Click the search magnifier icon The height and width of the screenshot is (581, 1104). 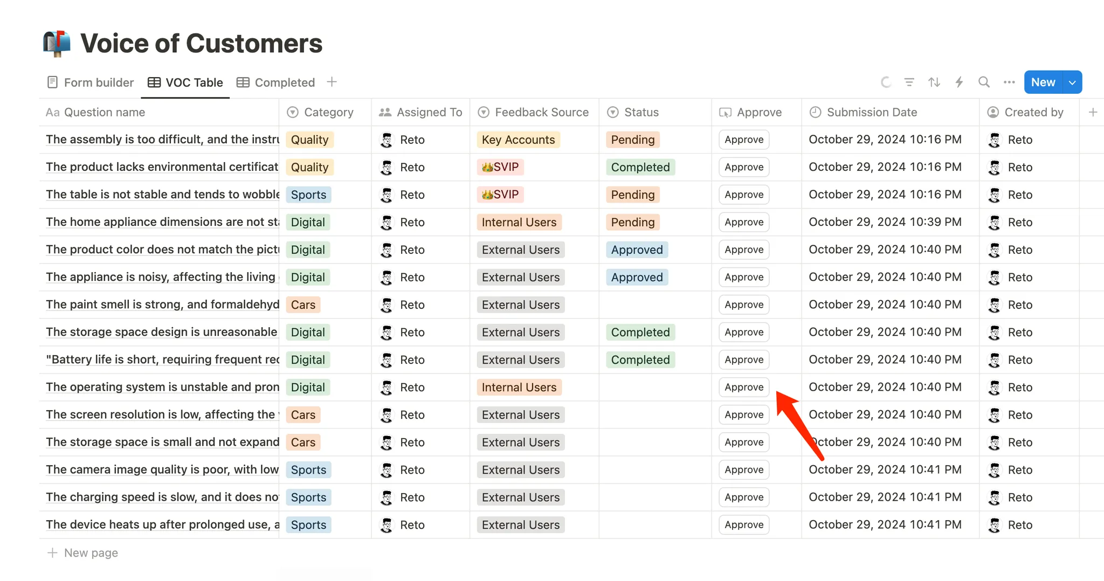[984, 82]
